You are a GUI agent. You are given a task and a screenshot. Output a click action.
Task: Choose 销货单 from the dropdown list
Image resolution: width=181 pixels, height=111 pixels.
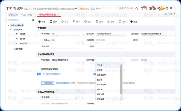tap(108, 89)
